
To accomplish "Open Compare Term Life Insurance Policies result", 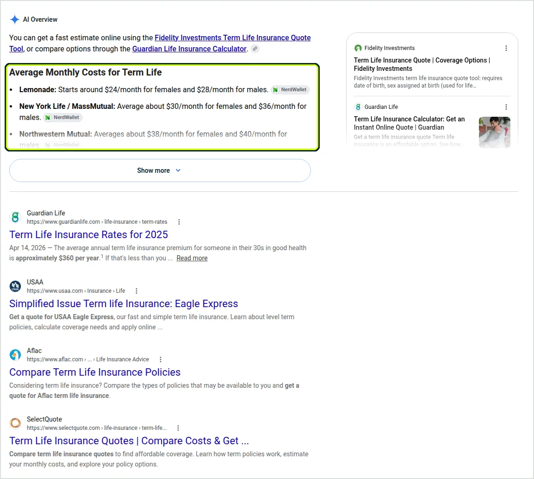I will pyautogui.click(x=95, y=372).
